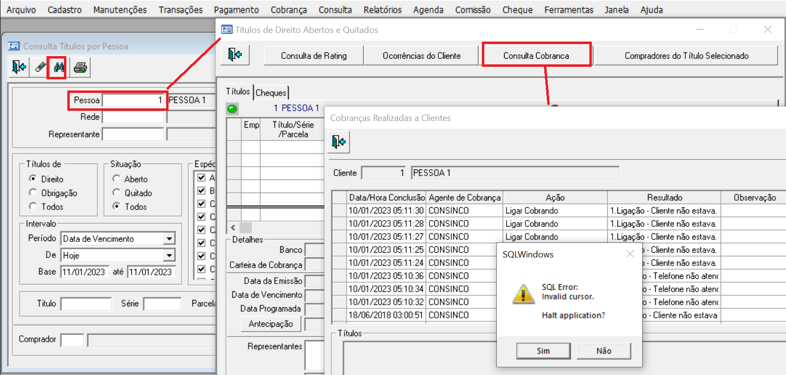
Task: Open the Relatórios menu
Action: coord(383,10)
